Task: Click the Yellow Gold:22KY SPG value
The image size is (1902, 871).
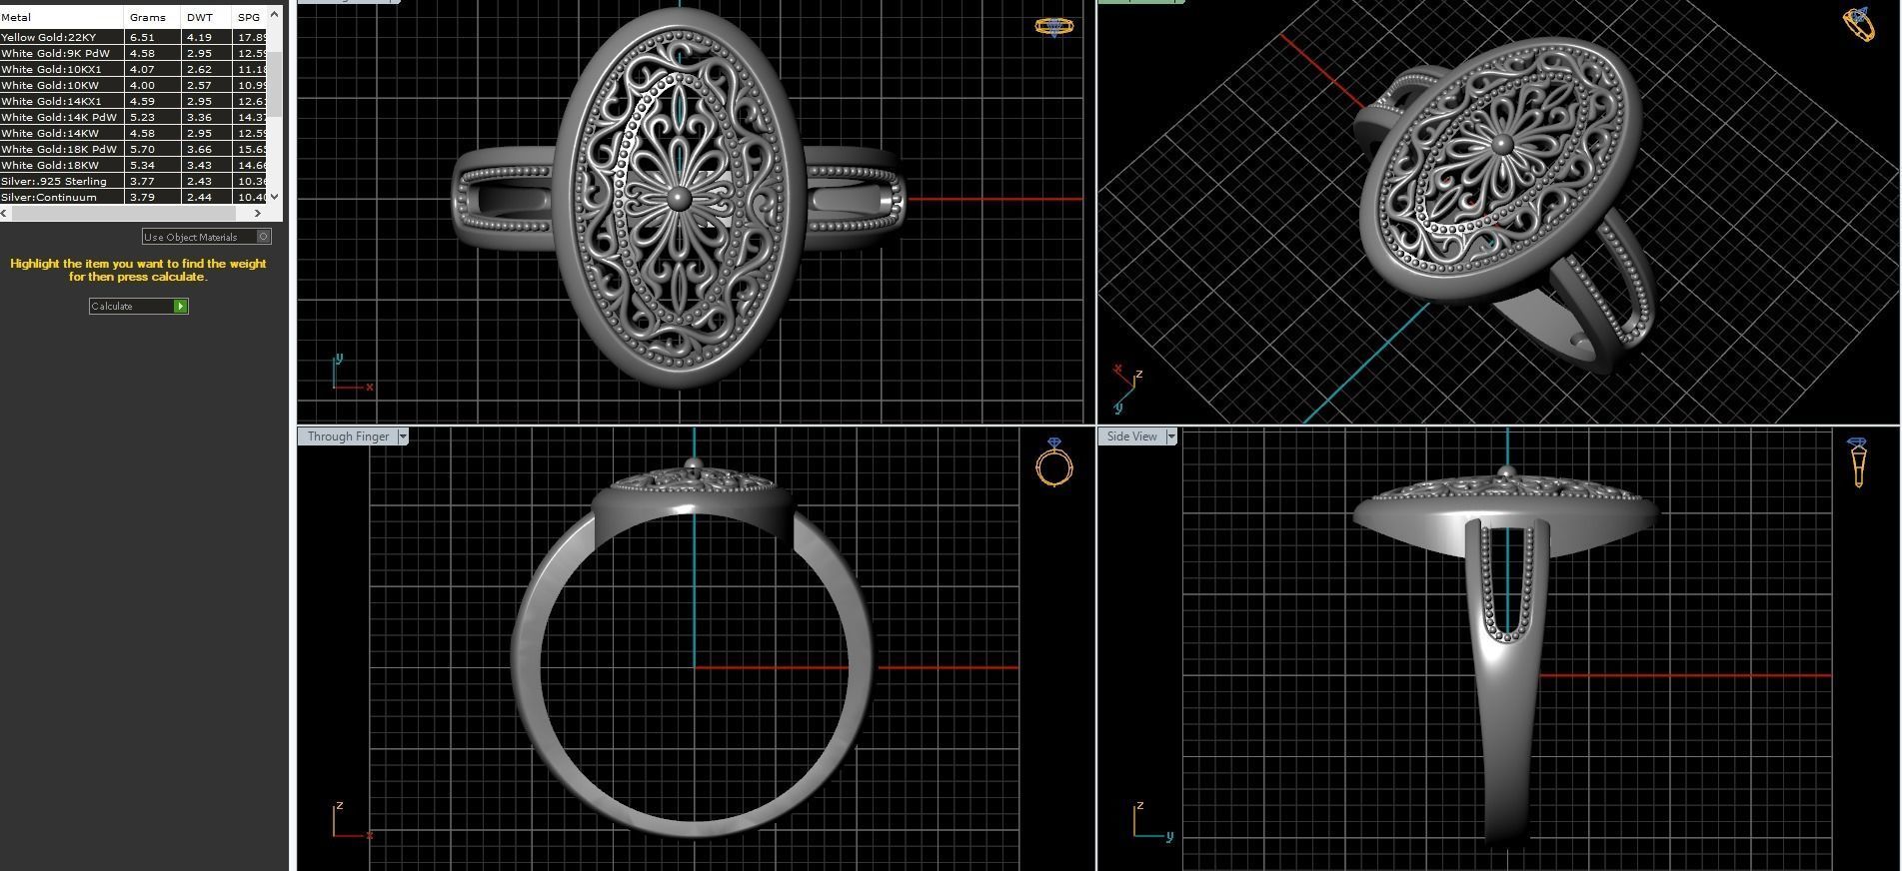Action: pos(252,37)
